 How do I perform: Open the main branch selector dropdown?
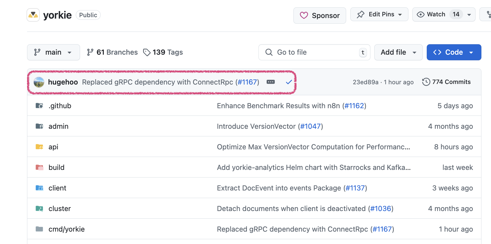pos(53,52)
